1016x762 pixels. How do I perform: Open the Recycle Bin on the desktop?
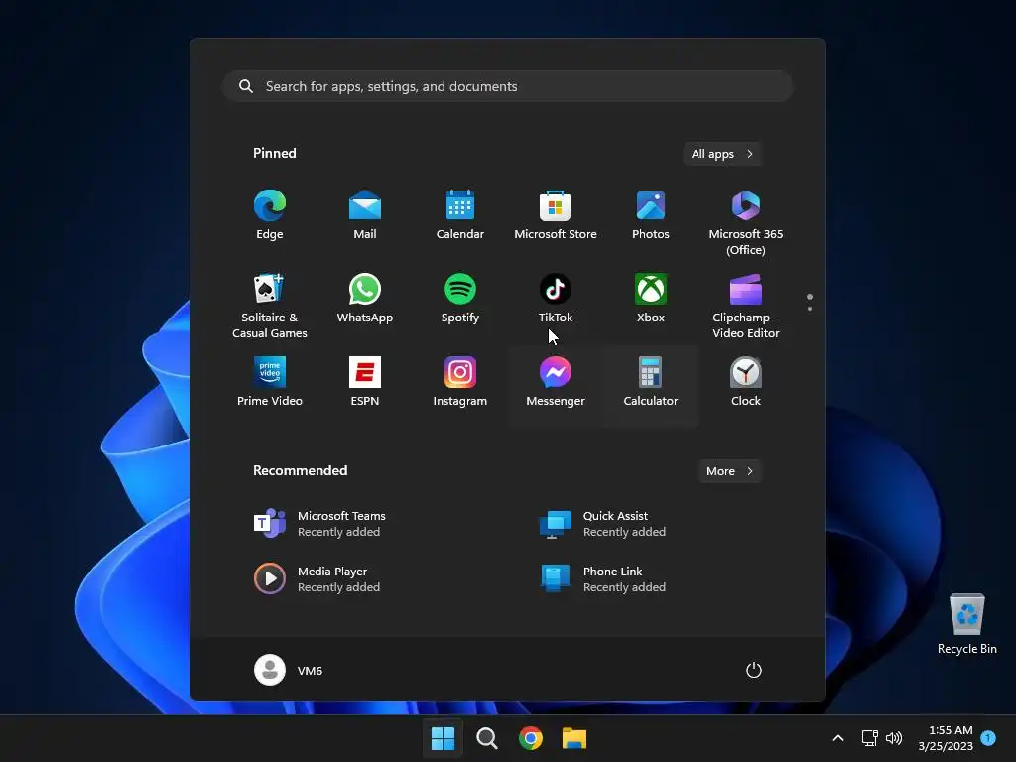(x=966, y=623)
